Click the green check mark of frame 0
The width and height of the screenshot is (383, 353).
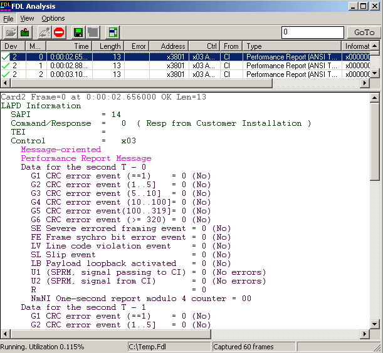(6, 57)
